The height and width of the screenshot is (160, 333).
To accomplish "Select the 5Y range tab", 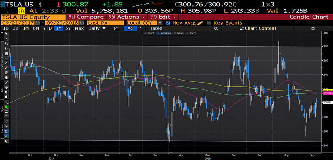I will click(68, 28).
